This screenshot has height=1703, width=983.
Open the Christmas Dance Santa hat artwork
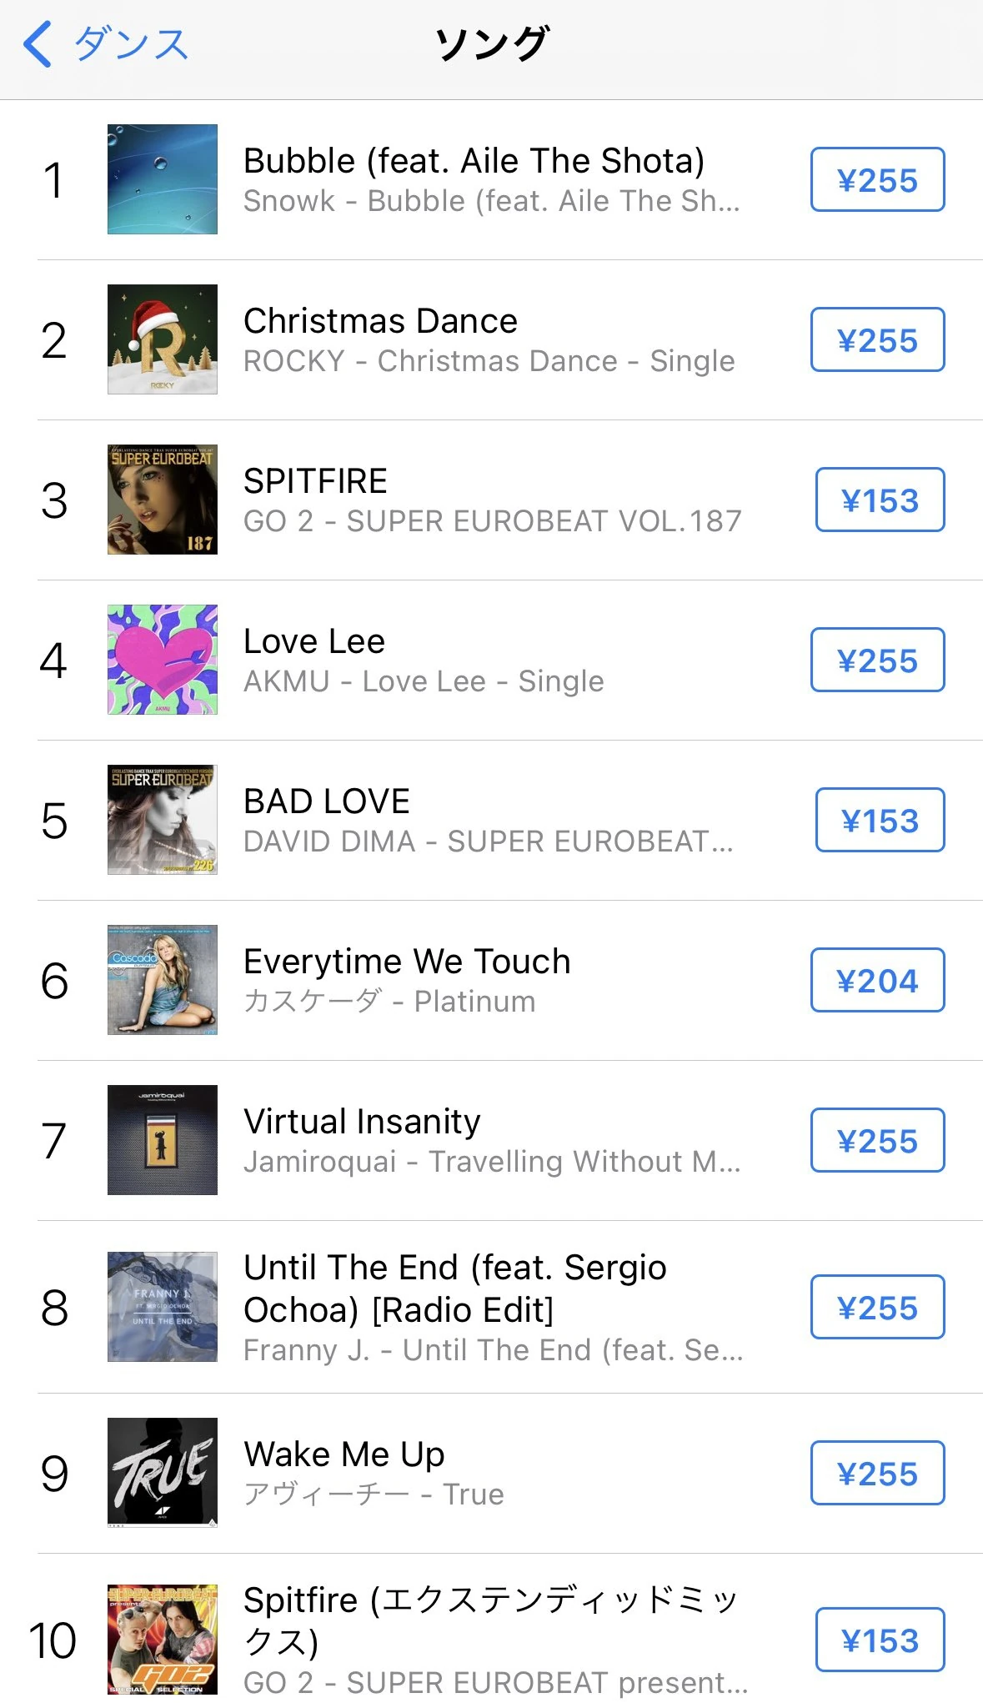[x=163, y=339]
